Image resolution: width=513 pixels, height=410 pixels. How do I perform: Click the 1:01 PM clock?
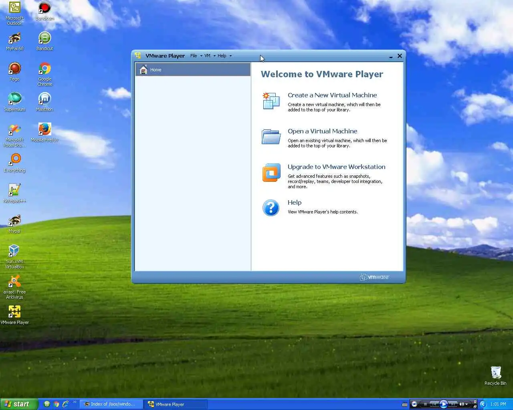pyautogui.click(x=498, y=404)
